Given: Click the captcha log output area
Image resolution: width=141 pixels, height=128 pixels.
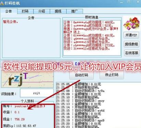Looking at the screenshot, I should [x=98, y=105].
